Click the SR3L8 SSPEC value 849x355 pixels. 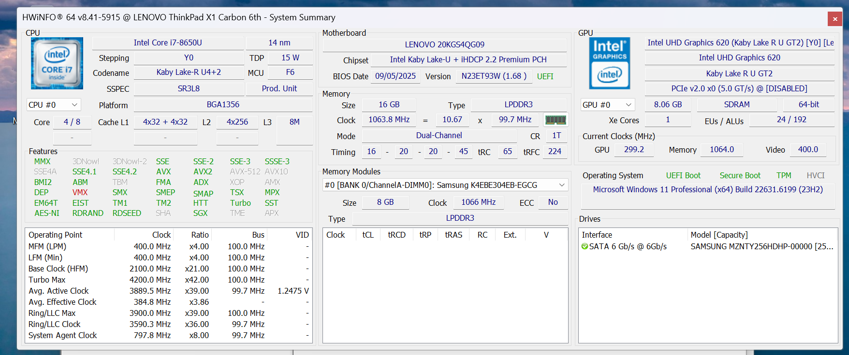tap(189, 88)
